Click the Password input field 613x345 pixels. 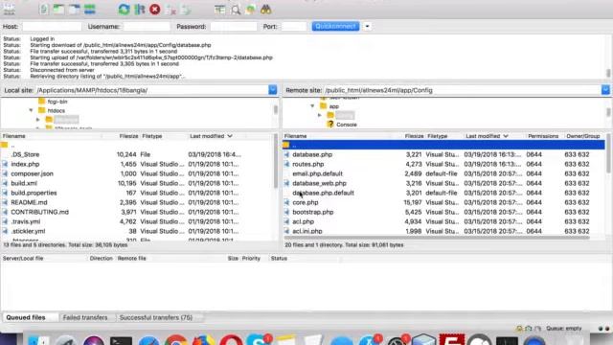tap(234, 27)
